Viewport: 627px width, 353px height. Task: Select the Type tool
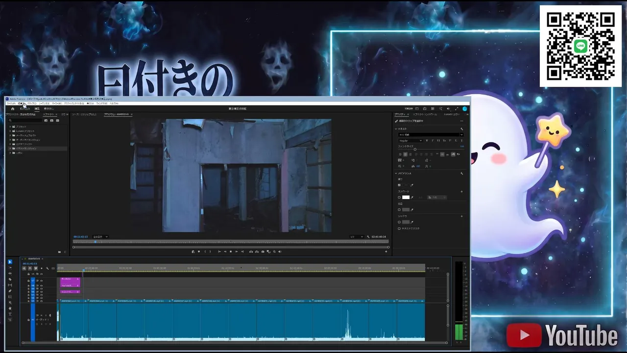pos(10,314)
